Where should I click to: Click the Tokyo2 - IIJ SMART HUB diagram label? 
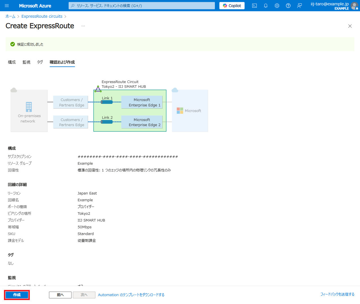pyautogui.click(x=124, y=87)
